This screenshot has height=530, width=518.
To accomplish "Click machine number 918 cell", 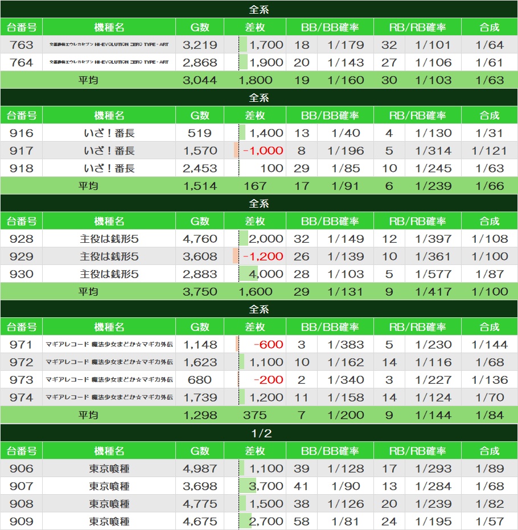I will pos(21,168).
